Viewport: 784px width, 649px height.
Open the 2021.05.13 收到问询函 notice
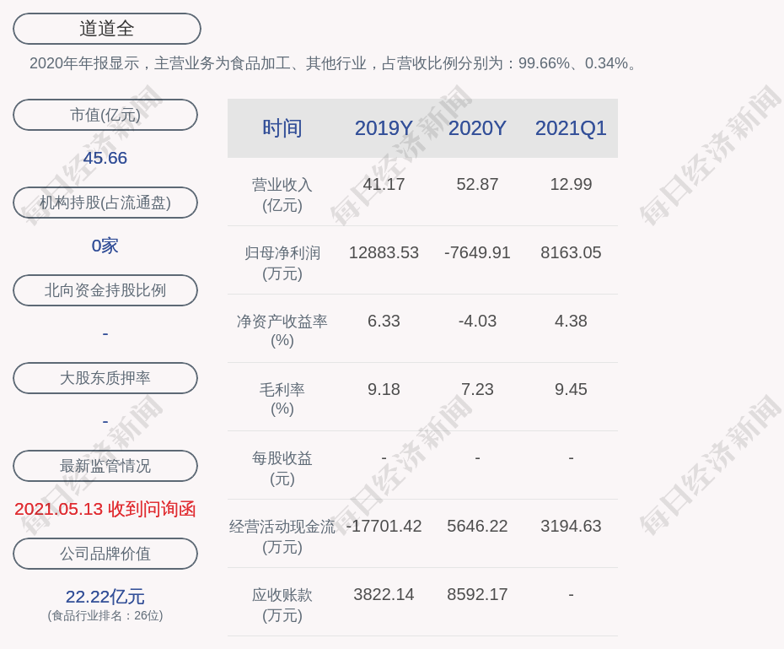pyautogui.click(x=105, y=509)
